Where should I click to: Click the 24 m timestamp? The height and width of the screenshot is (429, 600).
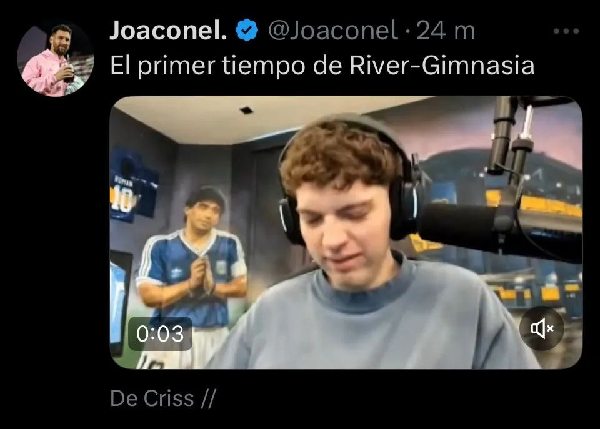click(x=446, y=30)
